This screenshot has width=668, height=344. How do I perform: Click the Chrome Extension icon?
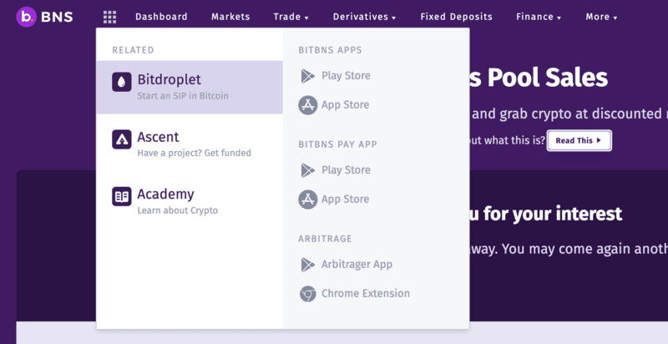[307, 294]
